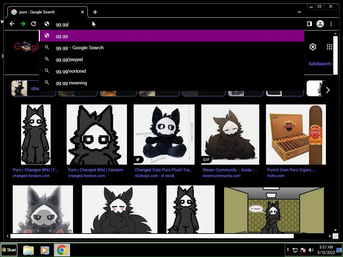Image resolution: width=343 pixels, height=257 pixels.
Task: Close the puro - Google Search tab
Action: 82,12
